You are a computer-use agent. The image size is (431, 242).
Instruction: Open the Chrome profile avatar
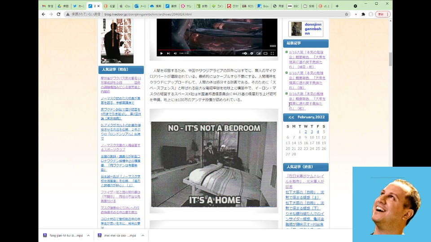[x=371, y=14]
